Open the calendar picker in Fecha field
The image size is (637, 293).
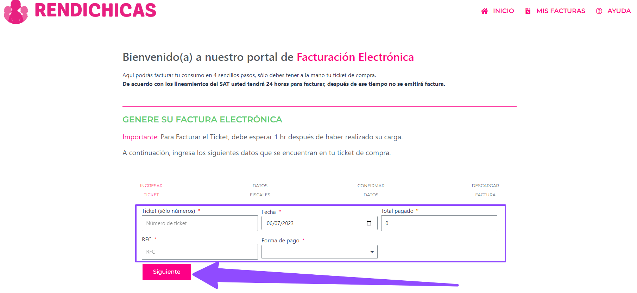point(369,223)
